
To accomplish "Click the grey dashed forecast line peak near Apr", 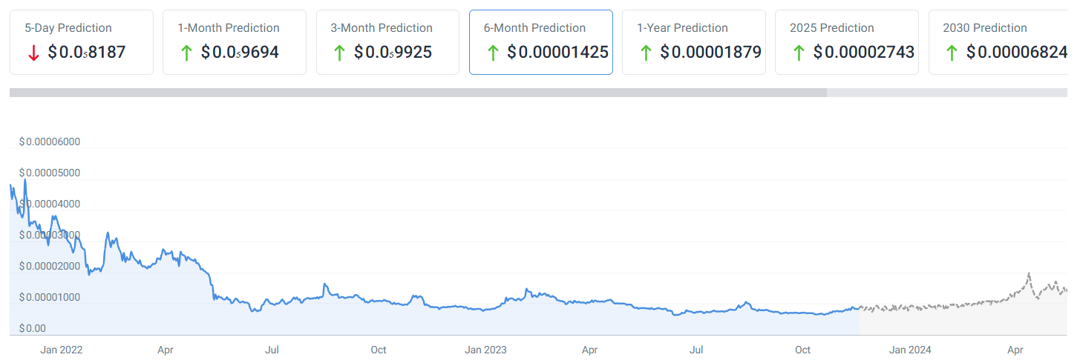I will (1029, 274).
